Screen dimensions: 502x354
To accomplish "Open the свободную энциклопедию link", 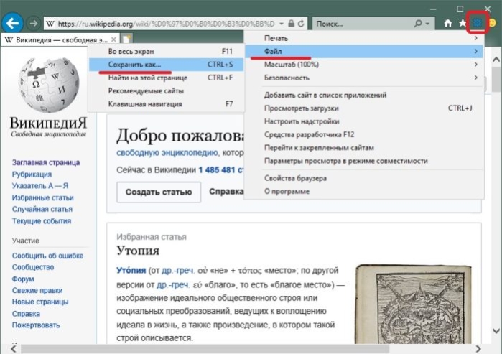I will pos(167,153).
